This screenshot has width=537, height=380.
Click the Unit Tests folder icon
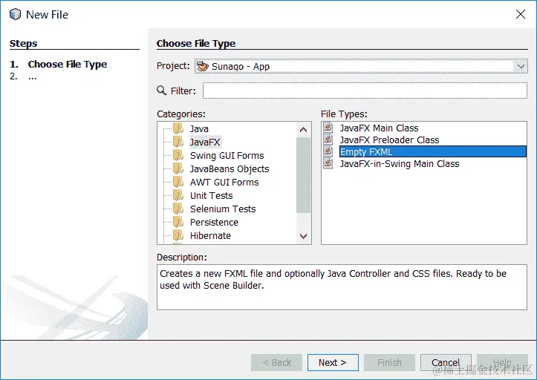tap(178, 195)
